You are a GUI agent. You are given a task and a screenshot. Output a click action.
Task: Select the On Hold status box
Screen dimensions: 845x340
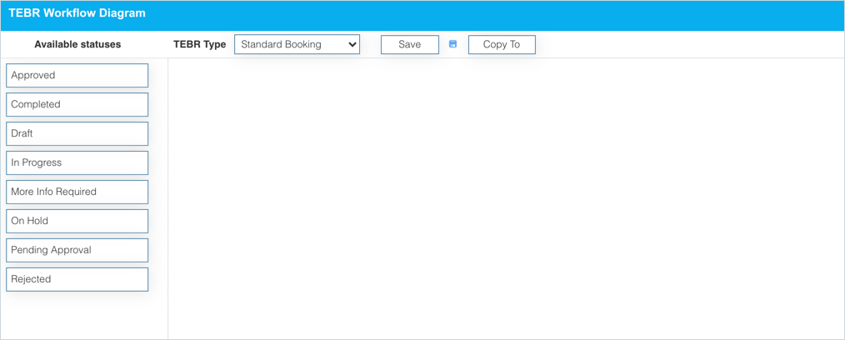tap(77, 221)
